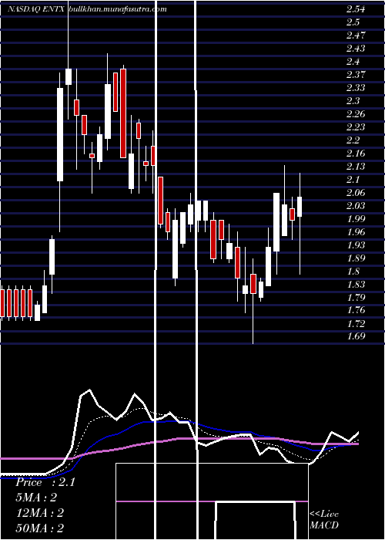
Task: Click the bullkhan.munafasutra.com watermark text
Action: 118,9
